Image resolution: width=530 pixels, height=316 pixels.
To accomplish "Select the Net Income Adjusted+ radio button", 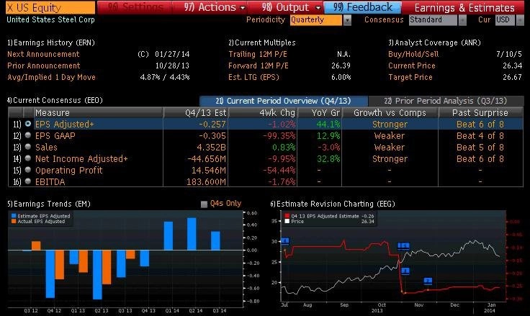I will coord(28,158).
